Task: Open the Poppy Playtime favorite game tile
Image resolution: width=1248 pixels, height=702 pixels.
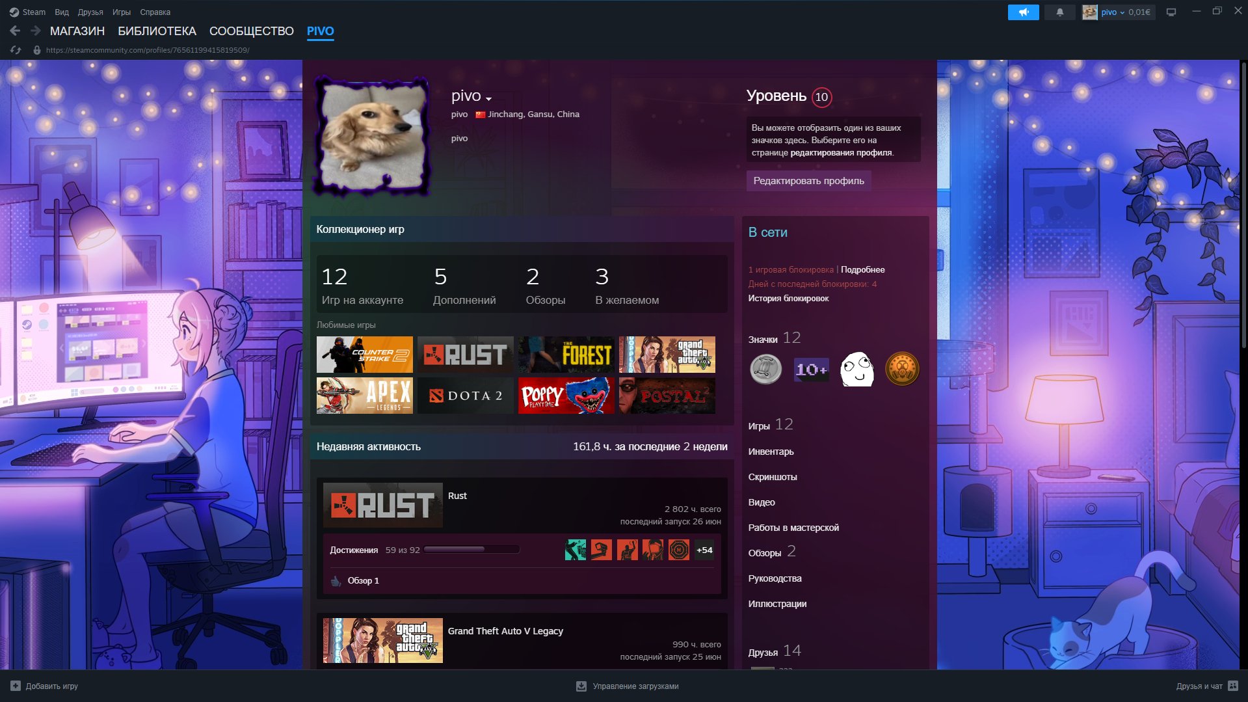Action: point(566,396)
